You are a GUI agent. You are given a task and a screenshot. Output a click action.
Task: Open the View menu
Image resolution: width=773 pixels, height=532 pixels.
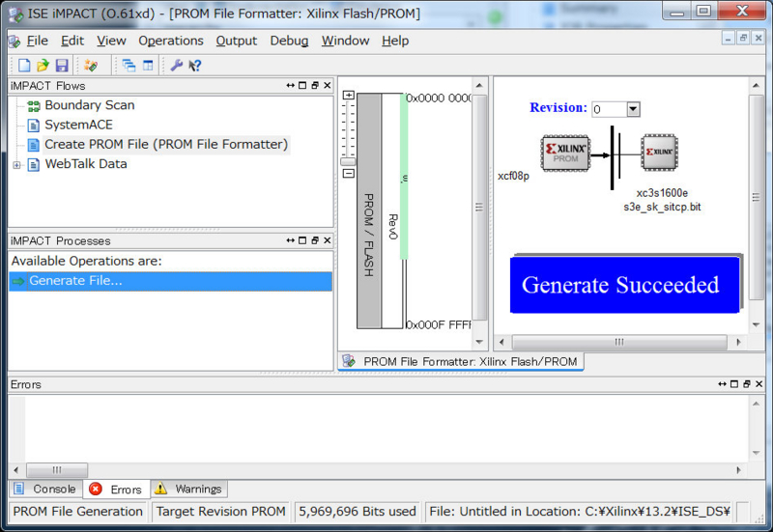[x=111, y=41]
